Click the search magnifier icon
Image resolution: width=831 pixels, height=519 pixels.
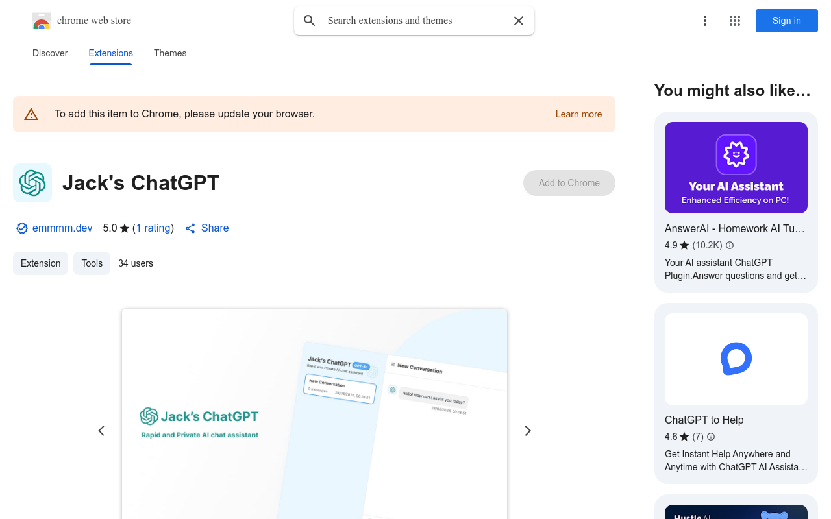310,21
